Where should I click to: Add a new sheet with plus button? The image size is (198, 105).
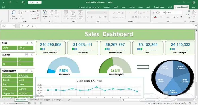click(x=69, y=100)
